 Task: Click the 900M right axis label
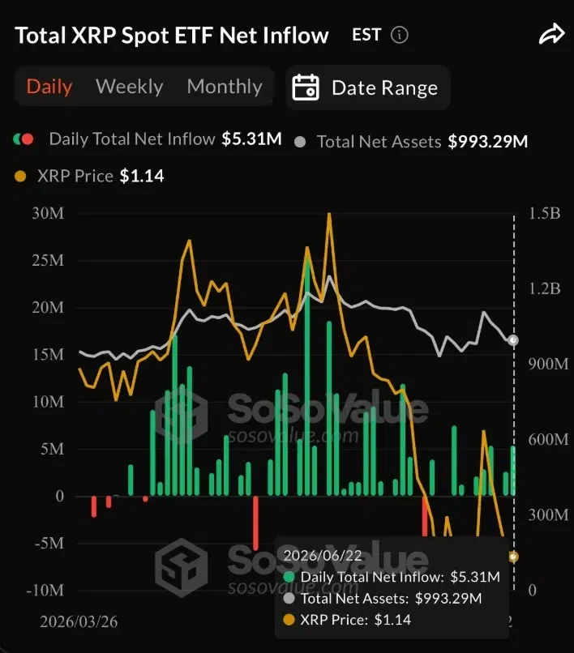pos(548,364)
